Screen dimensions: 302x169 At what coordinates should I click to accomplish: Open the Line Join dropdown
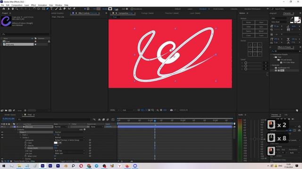point(70,154)
